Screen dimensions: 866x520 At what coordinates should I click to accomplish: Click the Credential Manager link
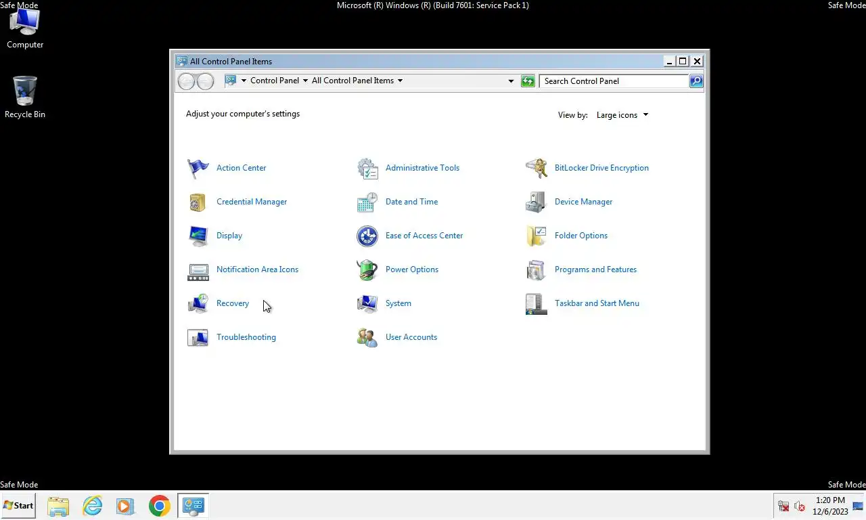252,202
